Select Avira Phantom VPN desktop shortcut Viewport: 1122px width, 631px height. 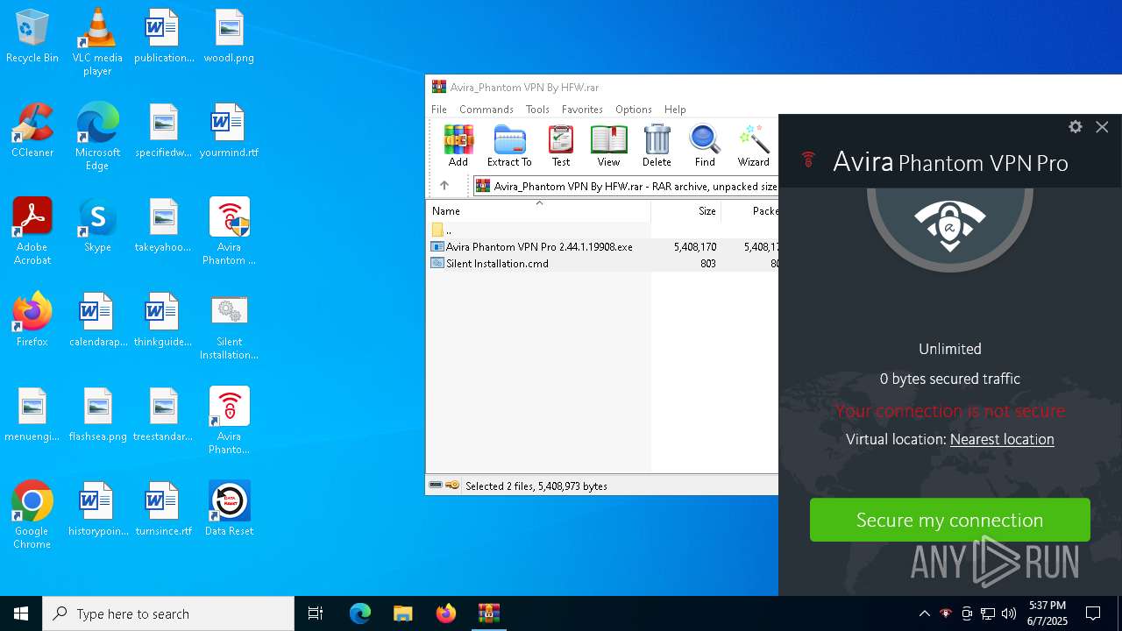pyautogui.click(x=229, y=421)
